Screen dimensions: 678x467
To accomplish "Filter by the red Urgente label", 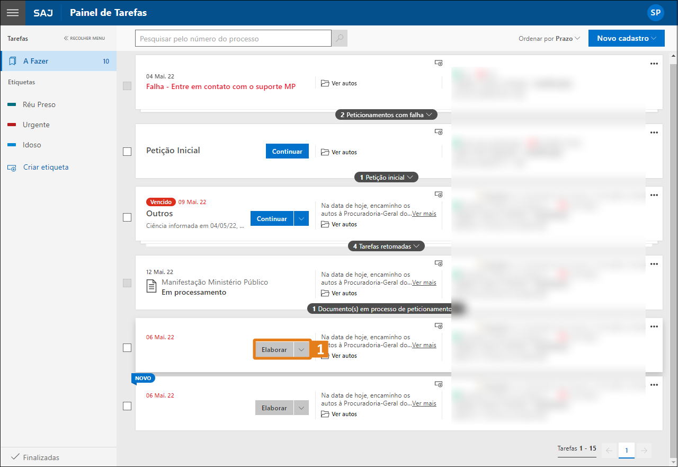I will [35, 125].
